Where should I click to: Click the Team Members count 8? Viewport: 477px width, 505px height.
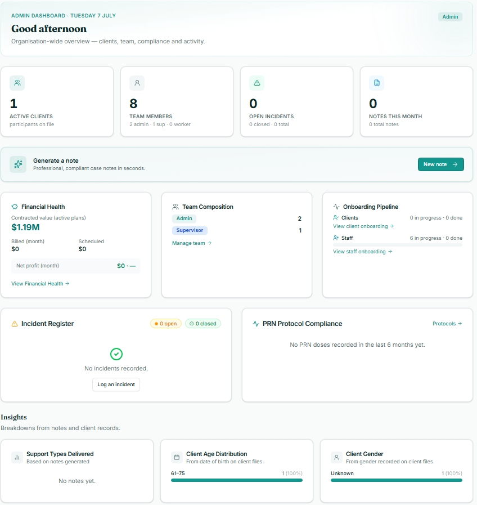(133, 104)
